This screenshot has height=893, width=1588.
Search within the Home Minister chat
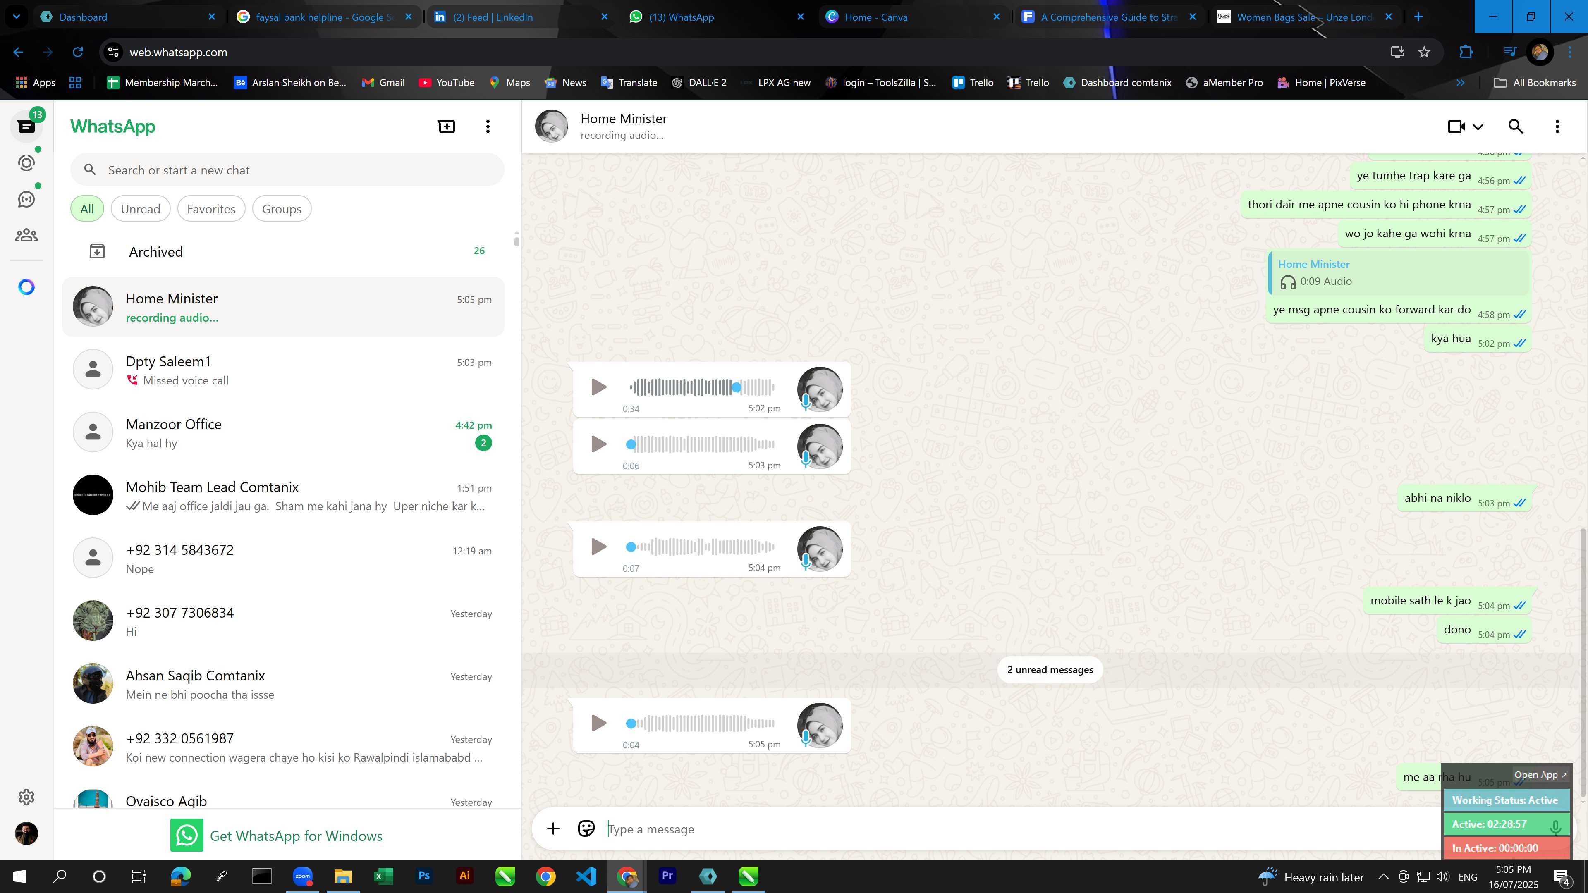coord(1515,127)
